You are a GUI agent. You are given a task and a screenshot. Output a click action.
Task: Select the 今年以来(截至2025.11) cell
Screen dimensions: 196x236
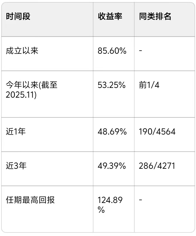pos(32,90)
